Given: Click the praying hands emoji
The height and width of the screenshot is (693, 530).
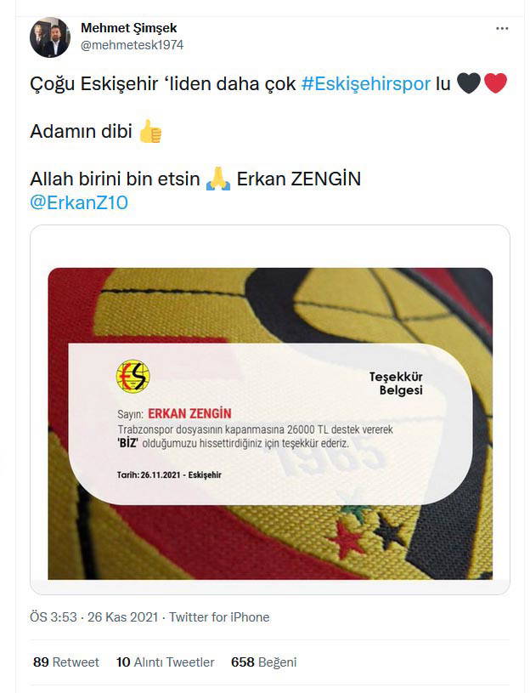Looking at the screenshot, I should [x=218, y=179].
